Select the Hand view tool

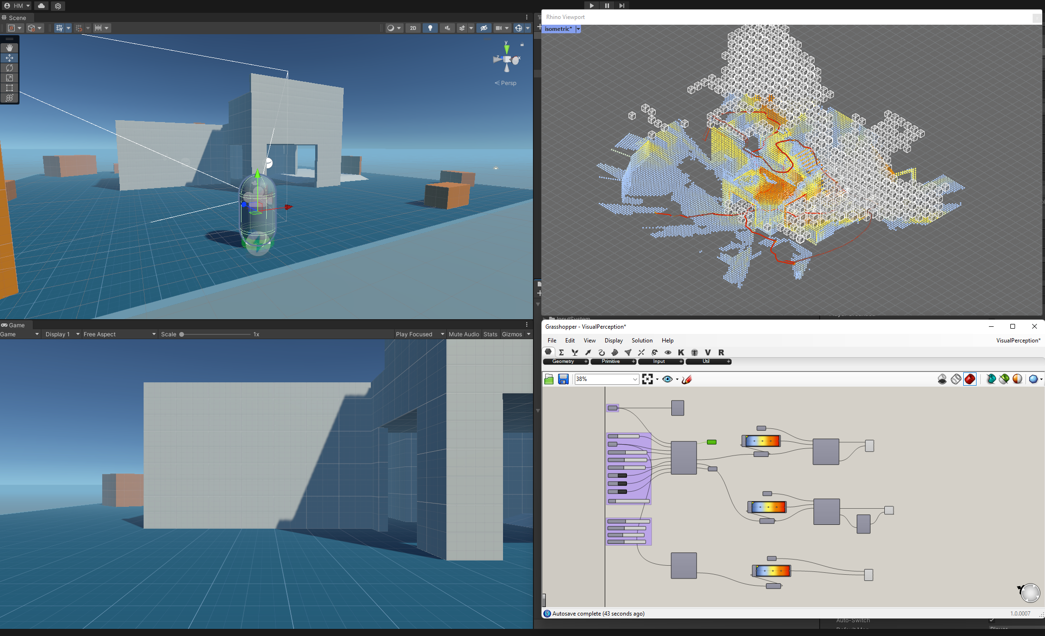point(10,48)
